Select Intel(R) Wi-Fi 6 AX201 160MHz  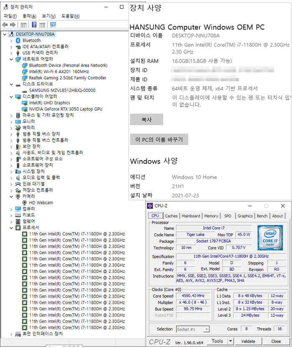coord(59,72)
